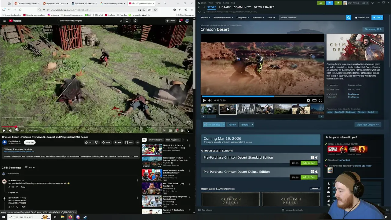The width and height of the screenshot is (391, 220).
Task: Open Steam 'Games' menu
Action: coord(226,3)
